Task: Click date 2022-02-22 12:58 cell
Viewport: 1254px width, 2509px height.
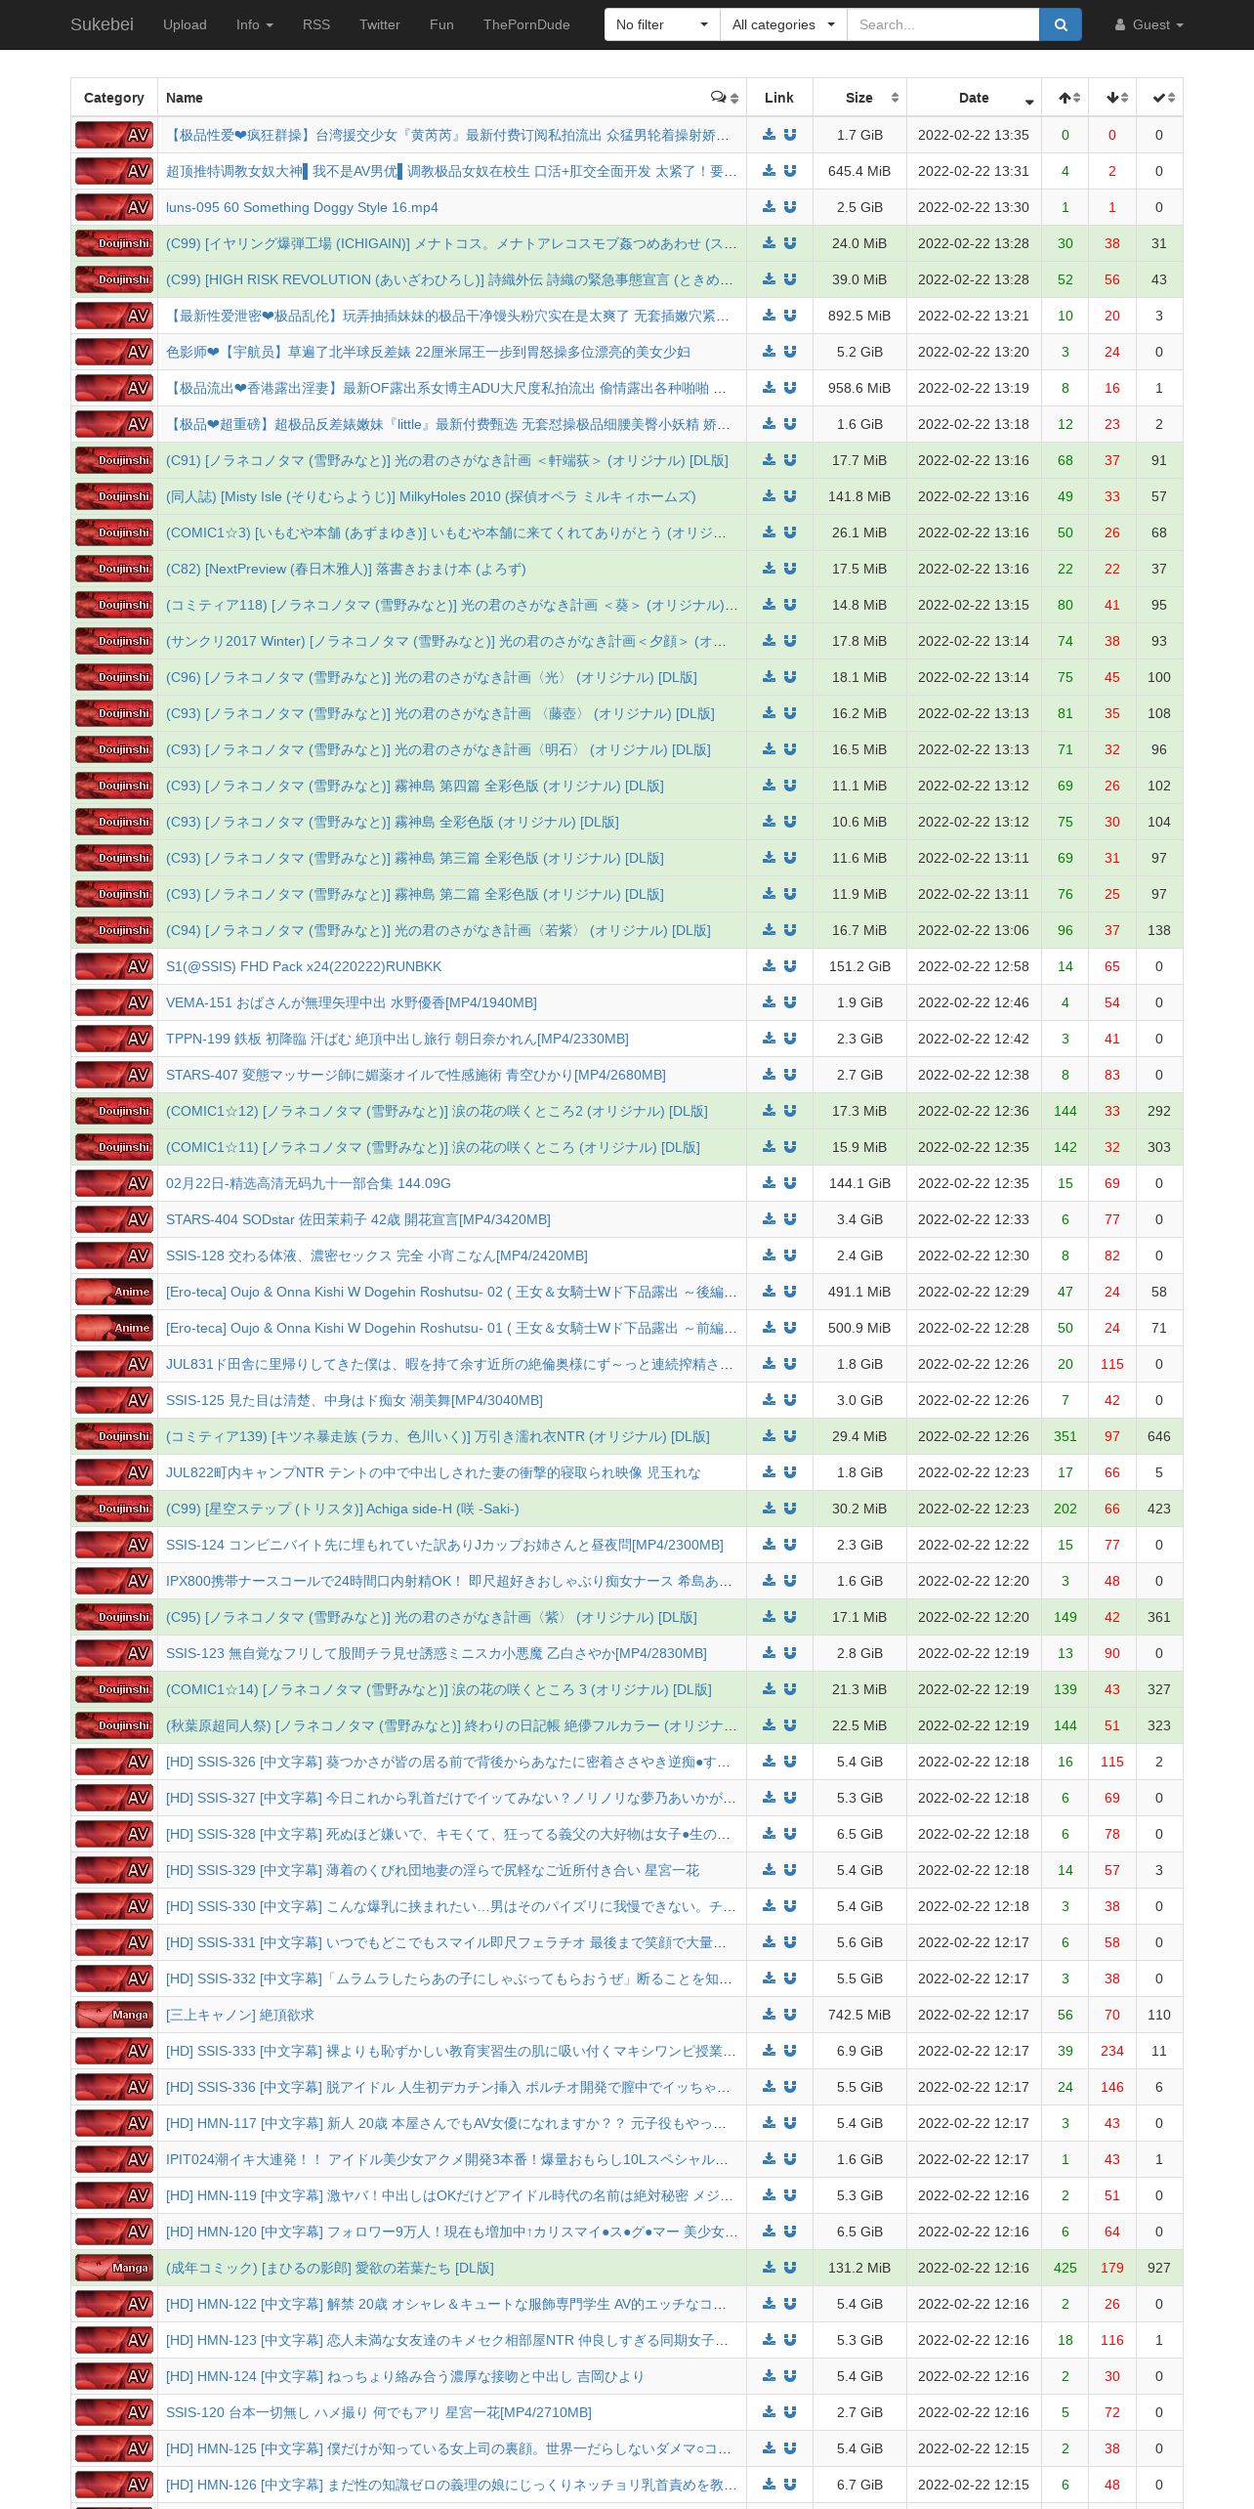Action: (x=974, y=966)
